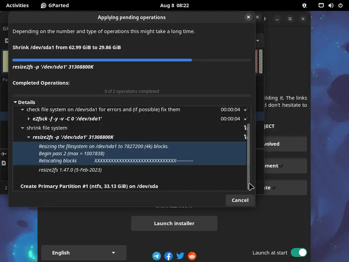Click the executing status icon on shrink file system row
The width and height of the screenshot is (349, 262).
pos(245,128)
